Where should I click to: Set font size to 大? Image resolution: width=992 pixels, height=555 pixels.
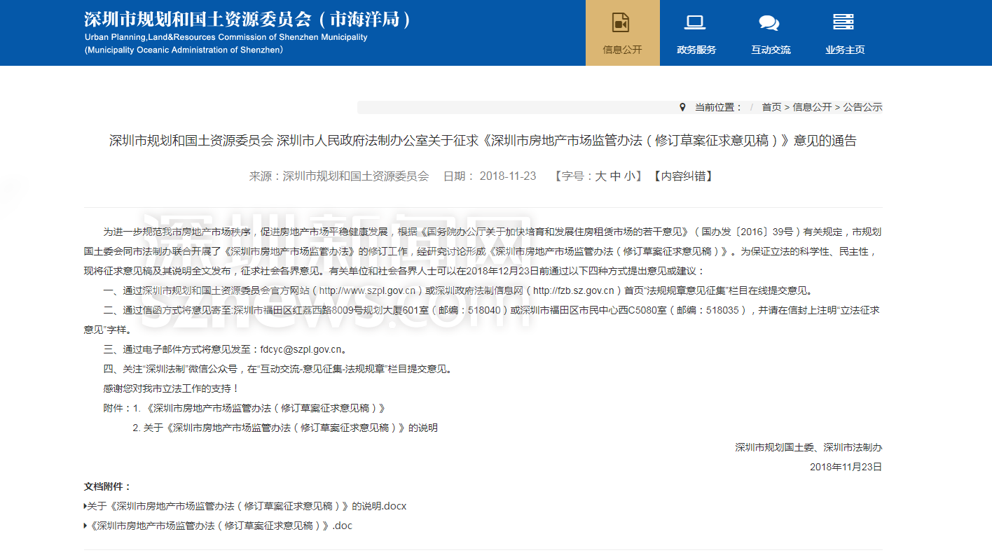click(x=600, y=176)
